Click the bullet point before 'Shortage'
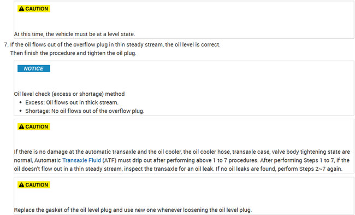The width and height of the screenshot is (355, 215). [x=21, y=111]
